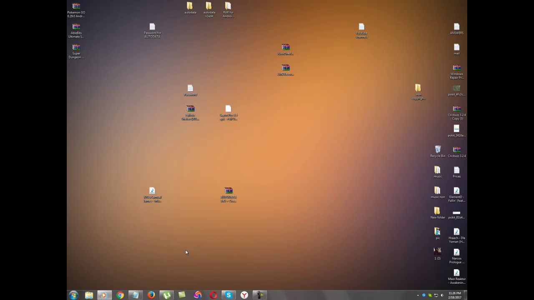Open the media player taskbar button
This screenshot has height=300, width=534.
click(x=104, y=295)
